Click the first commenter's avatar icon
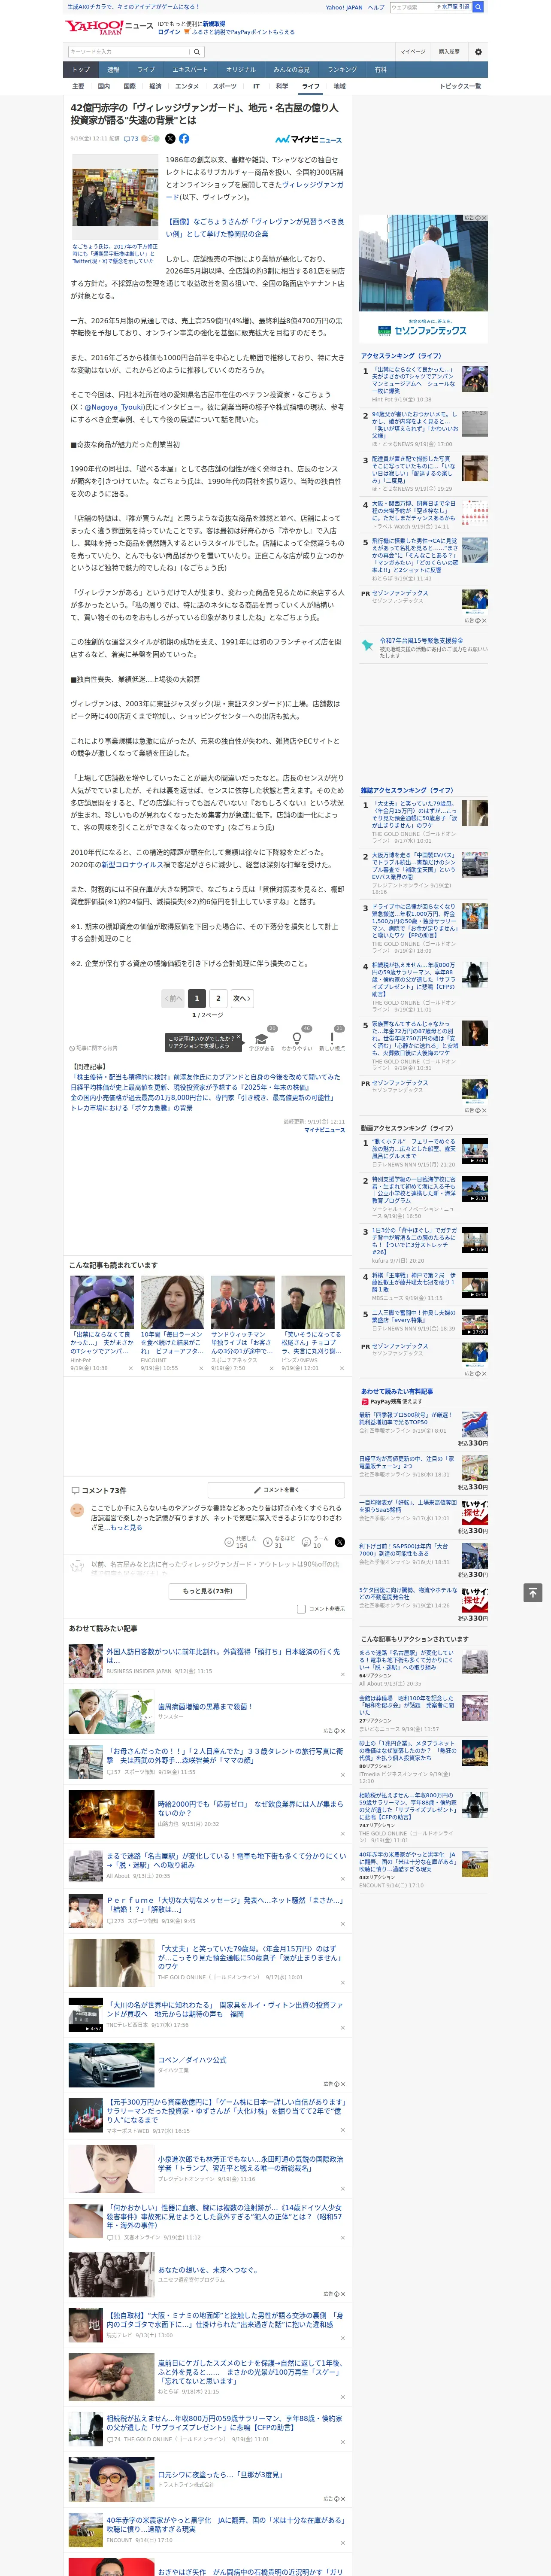The width and height of the screenshot is (551, 2576). point(77,1510)
